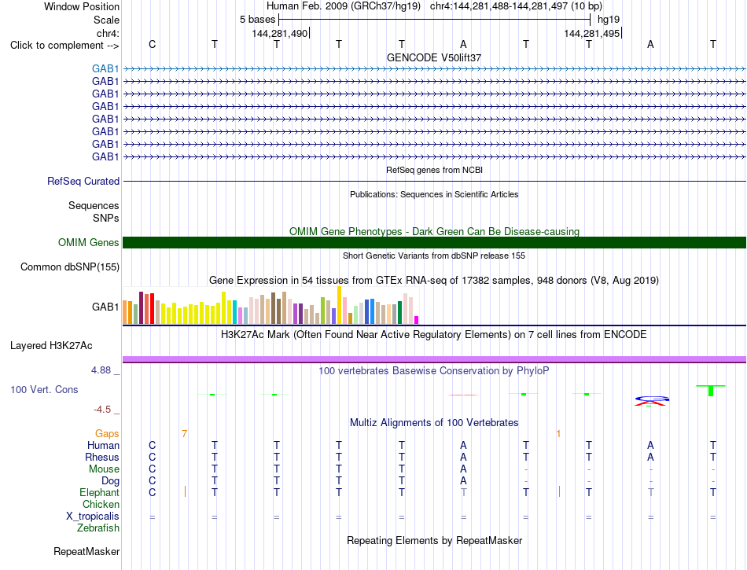Click the SNPs track label

tap(106, 218)
